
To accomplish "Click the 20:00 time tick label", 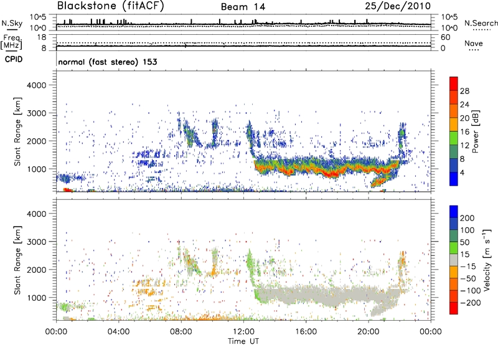I will click(369, 332).
